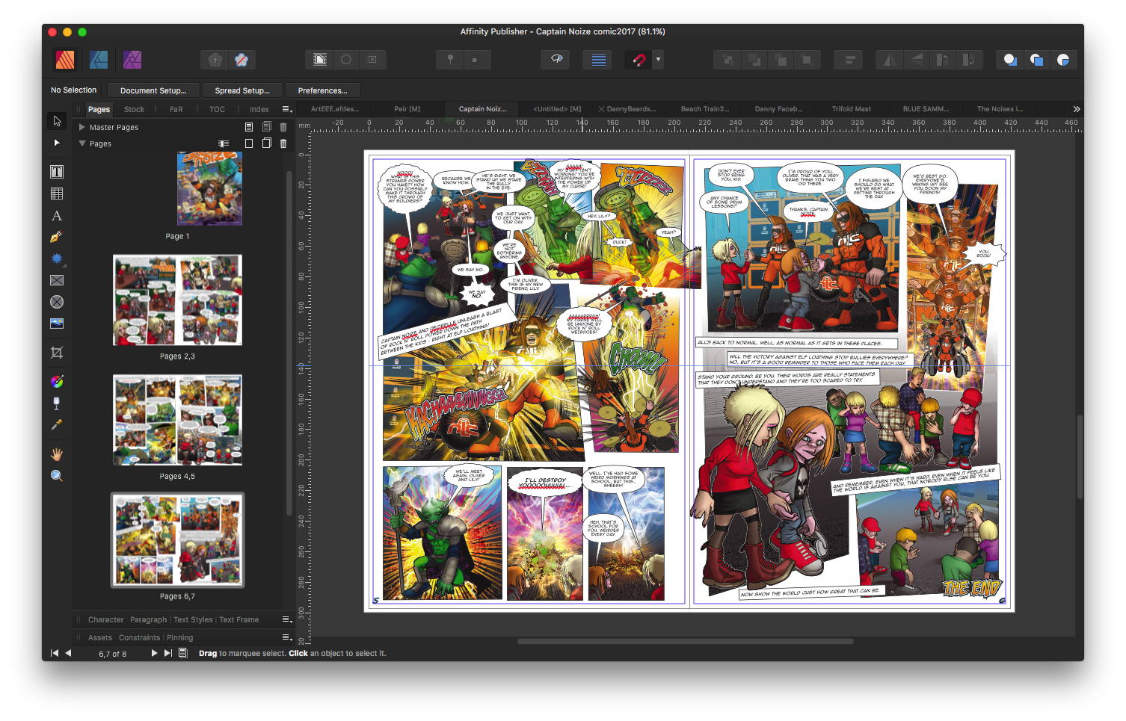Select the Place Image tool
Screen dimensions: 1126x721
(57, 324)
